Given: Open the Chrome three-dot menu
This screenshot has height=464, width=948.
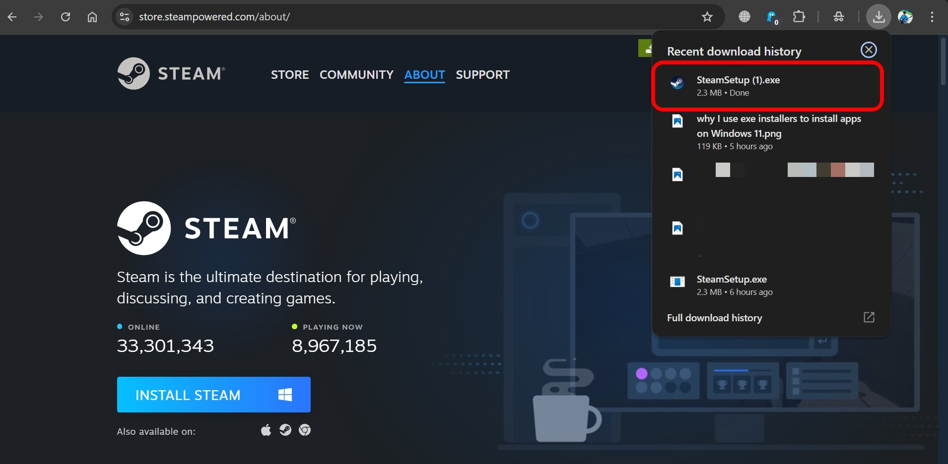Looking at the screenshot, I should pos(932,17).
